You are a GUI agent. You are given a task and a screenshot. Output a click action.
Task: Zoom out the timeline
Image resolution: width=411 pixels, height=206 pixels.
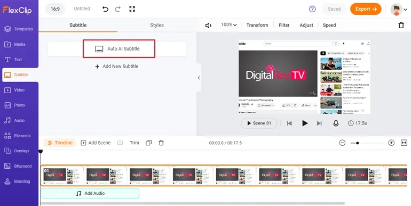pyautogui.click(x=342, y=143)
